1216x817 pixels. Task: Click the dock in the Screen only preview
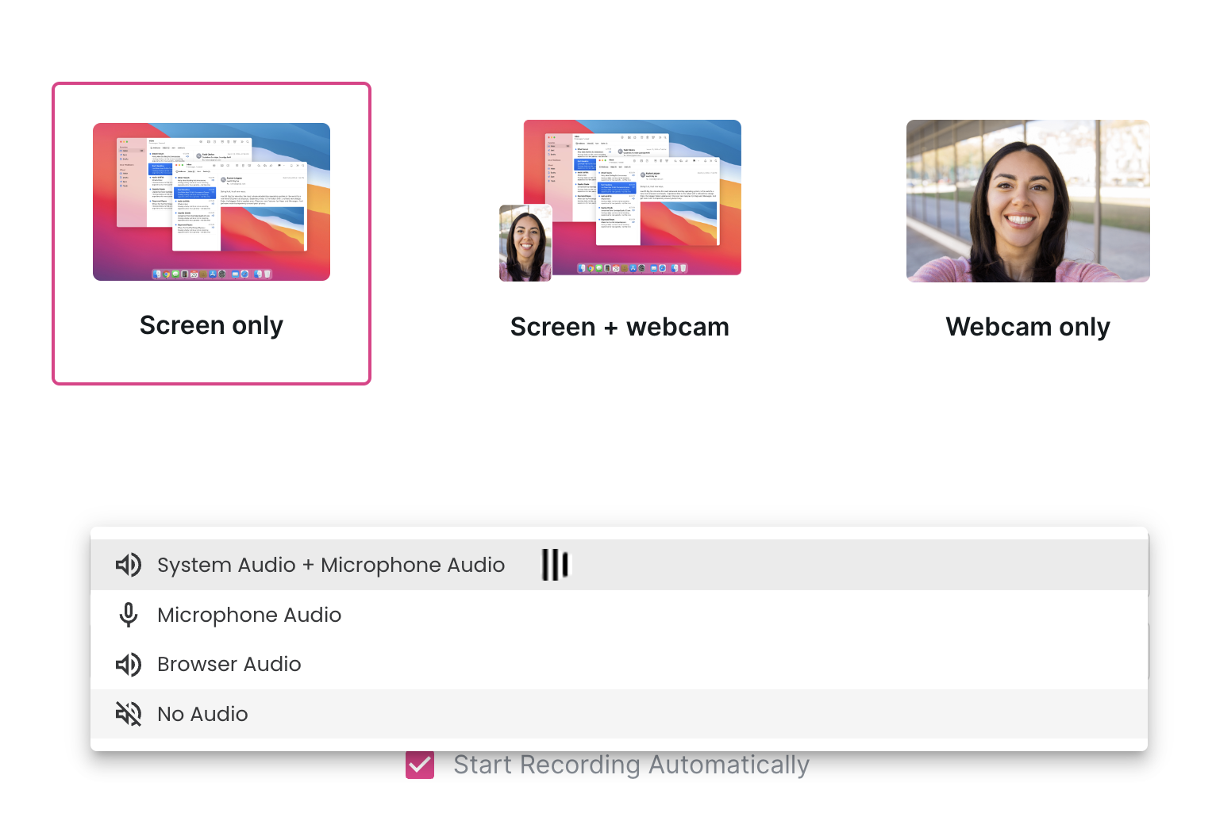211,274
